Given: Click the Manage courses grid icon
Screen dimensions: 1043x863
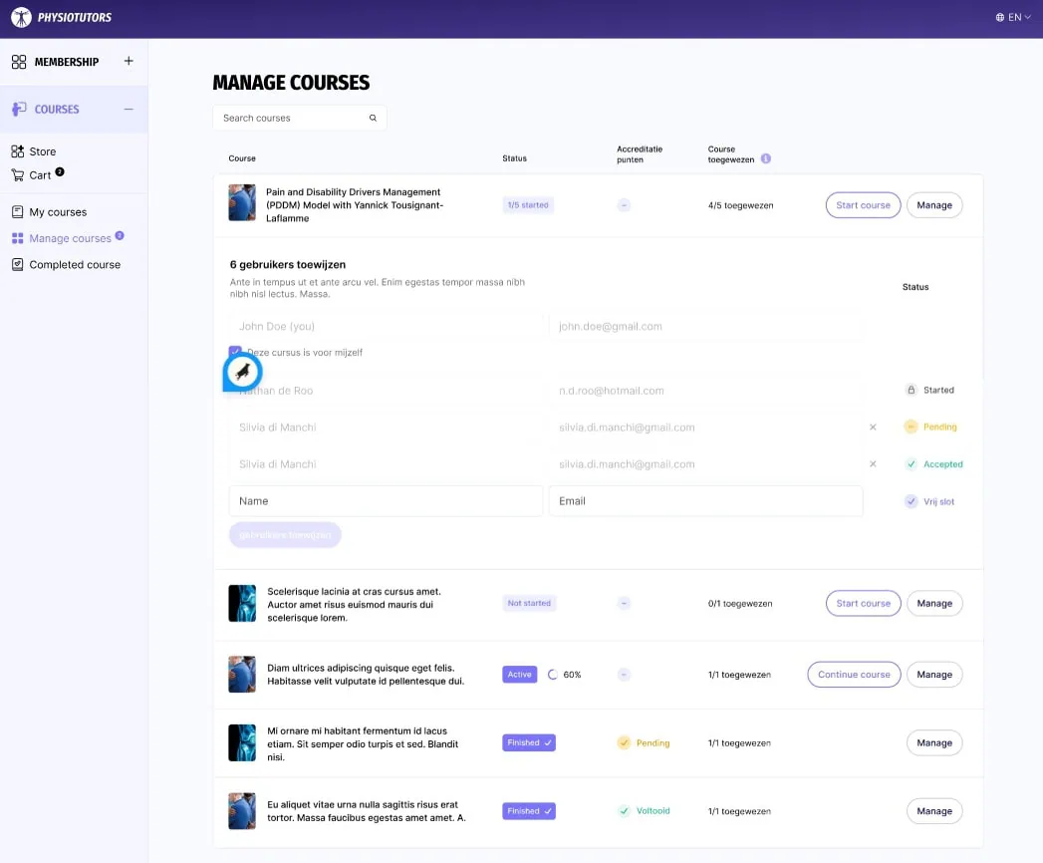Looking at the screenshot, I should tap(17, 238).
